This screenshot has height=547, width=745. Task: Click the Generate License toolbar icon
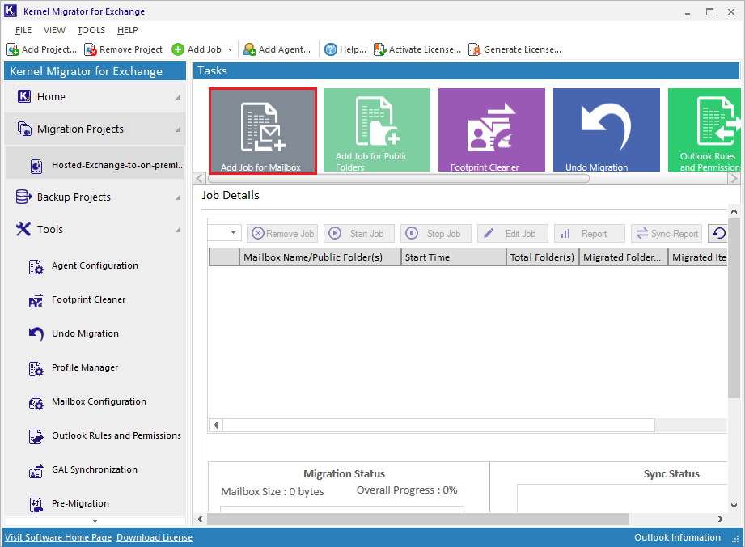pos(474,49)
